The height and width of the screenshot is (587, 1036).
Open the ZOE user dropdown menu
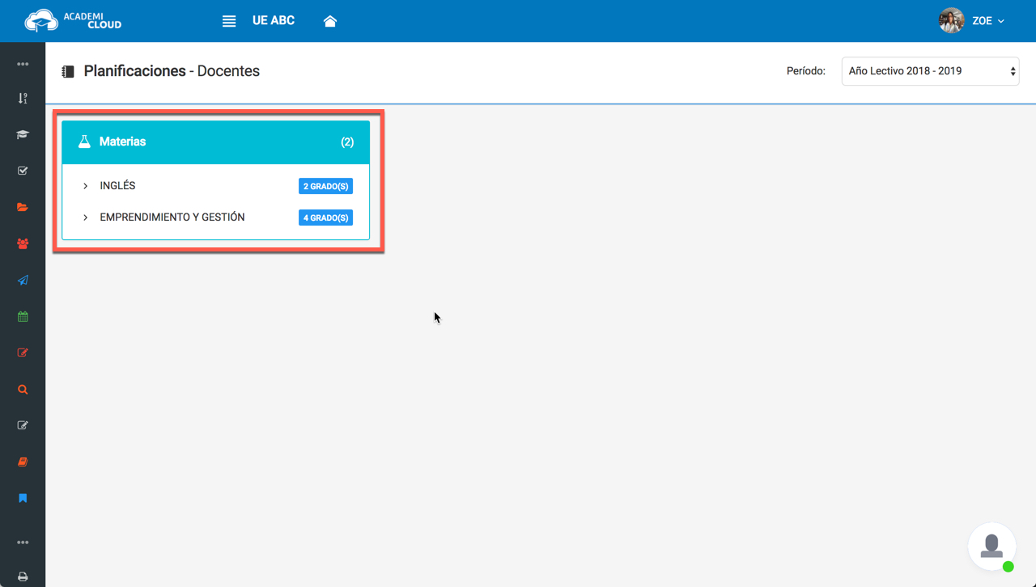[x=988, y=21]
